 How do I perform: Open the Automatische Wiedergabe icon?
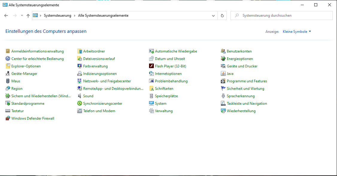click(x=151, y=51)
